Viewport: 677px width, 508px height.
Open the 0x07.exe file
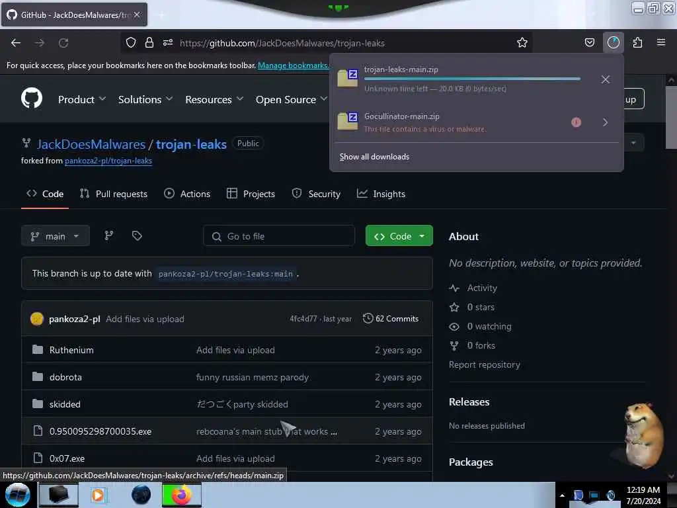[x=67, y=458]
